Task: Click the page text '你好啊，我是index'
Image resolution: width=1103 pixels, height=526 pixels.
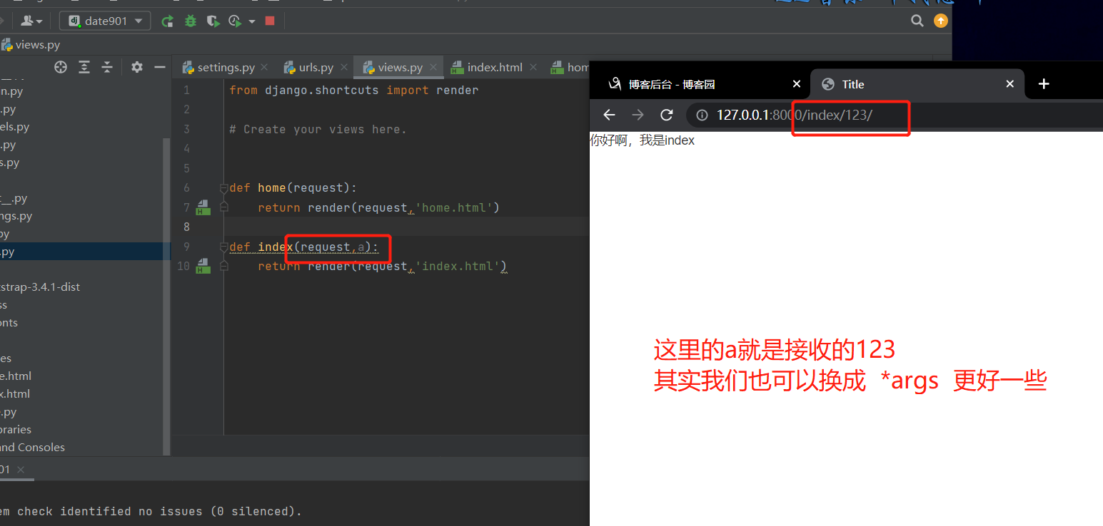Action: pos(642,140)
